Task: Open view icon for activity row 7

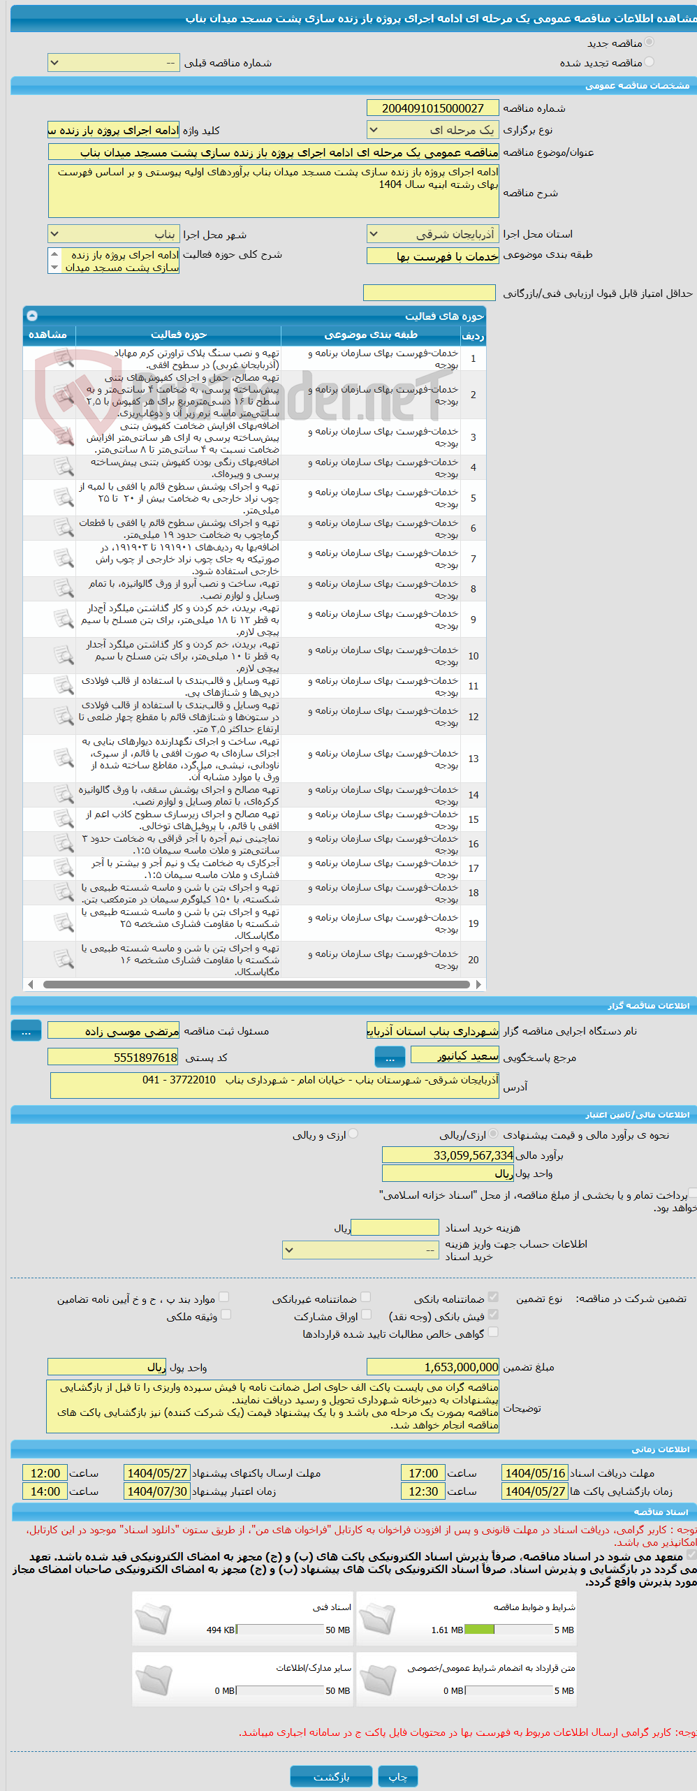Action: coord(64,559)
